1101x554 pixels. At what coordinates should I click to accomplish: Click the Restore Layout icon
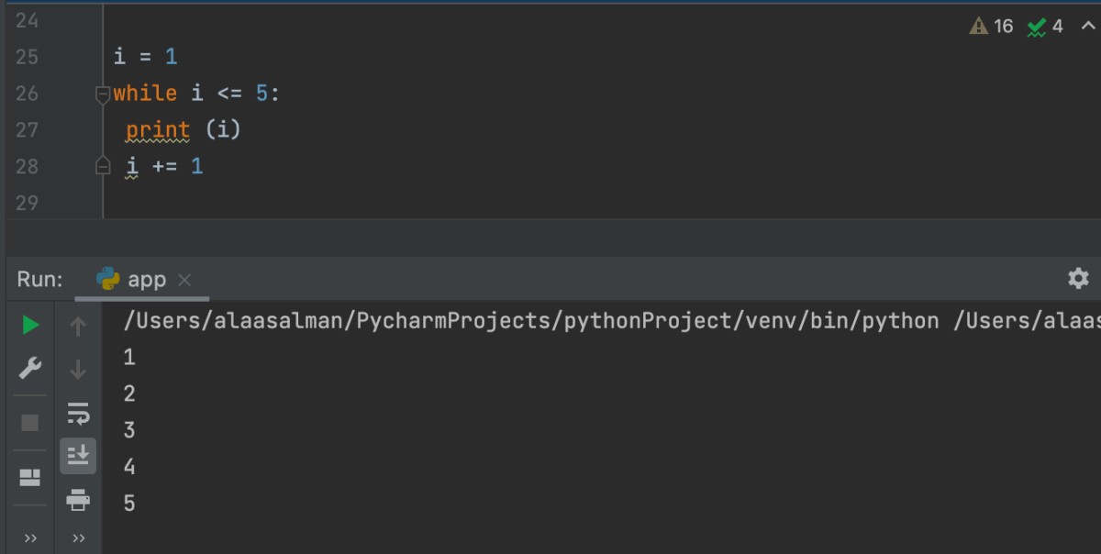(30, 477)
